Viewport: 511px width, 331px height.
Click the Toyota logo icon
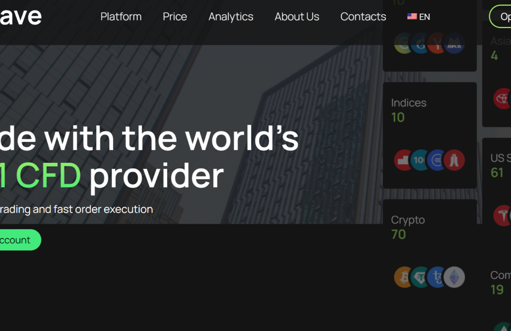point(501,98)
